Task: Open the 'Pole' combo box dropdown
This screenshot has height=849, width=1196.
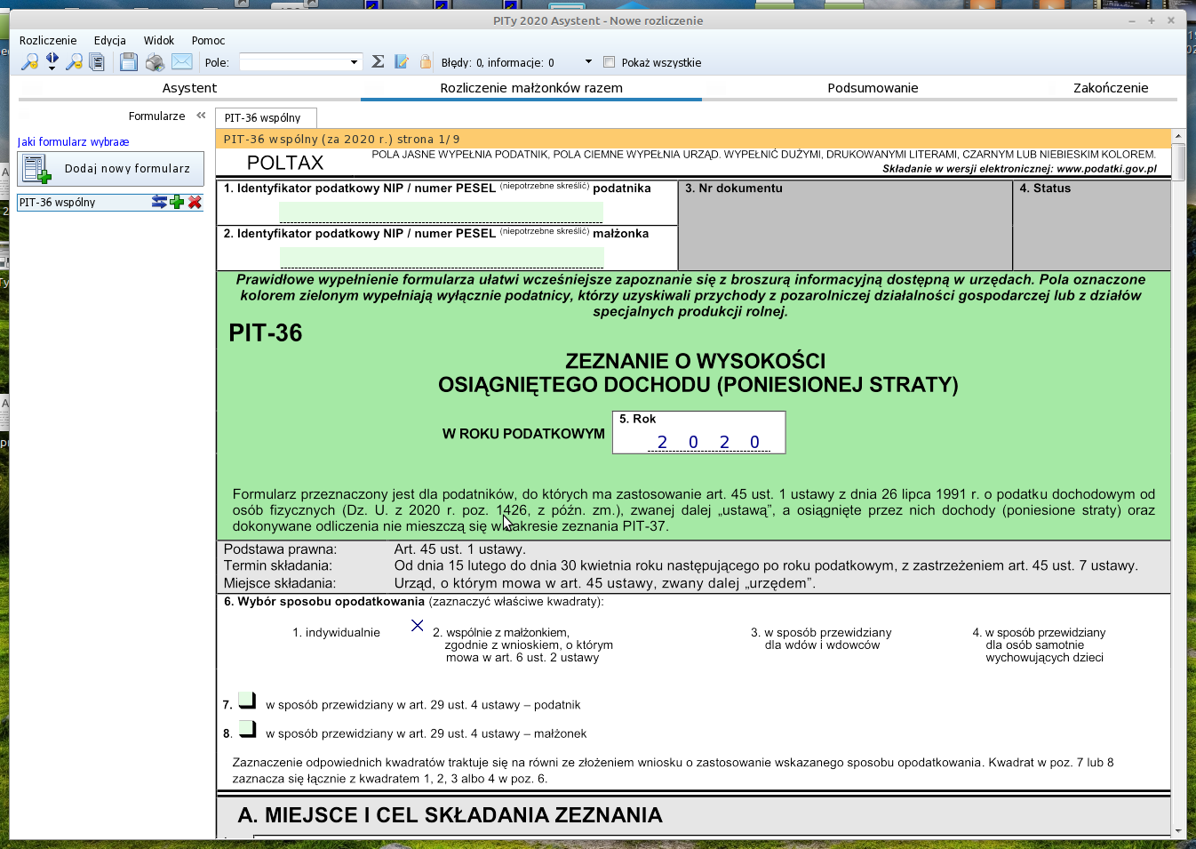Action: [x=354, y=62]
